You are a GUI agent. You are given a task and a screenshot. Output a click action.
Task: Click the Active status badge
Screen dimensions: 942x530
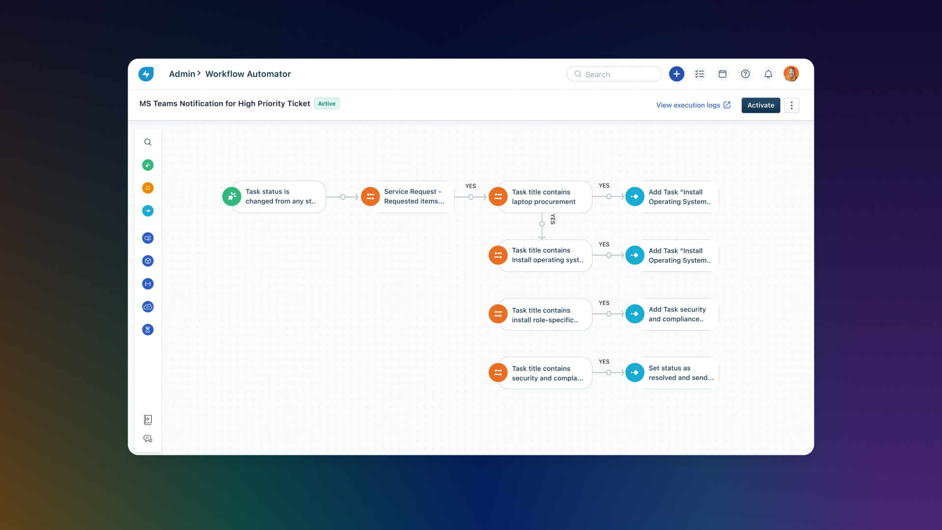pos(327,104)
